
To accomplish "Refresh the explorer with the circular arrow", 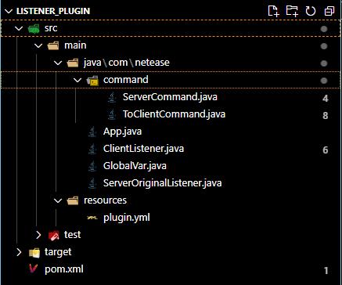I will (x=311, y=11).
